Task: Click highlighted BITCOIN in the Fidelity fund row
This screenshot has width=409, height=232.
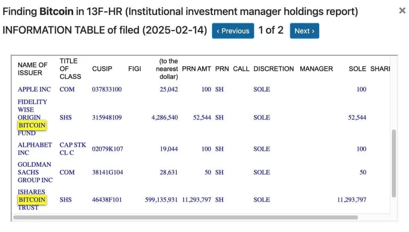Action: pos(32,126)
